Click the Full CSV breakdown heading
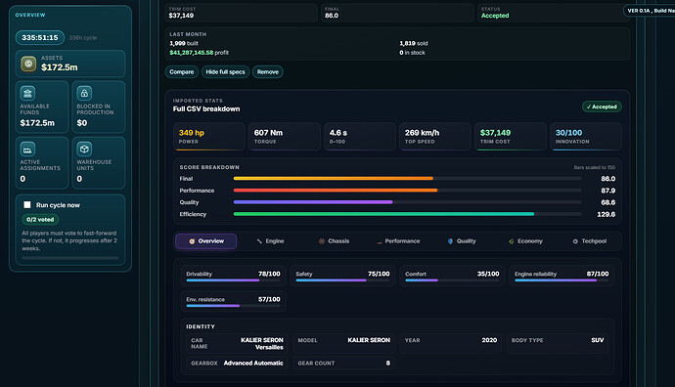 206,109
